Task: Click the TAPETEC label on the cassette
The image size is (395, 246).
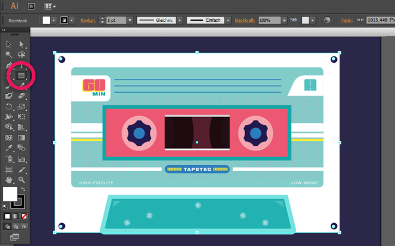Action: [x=197, y=169]
